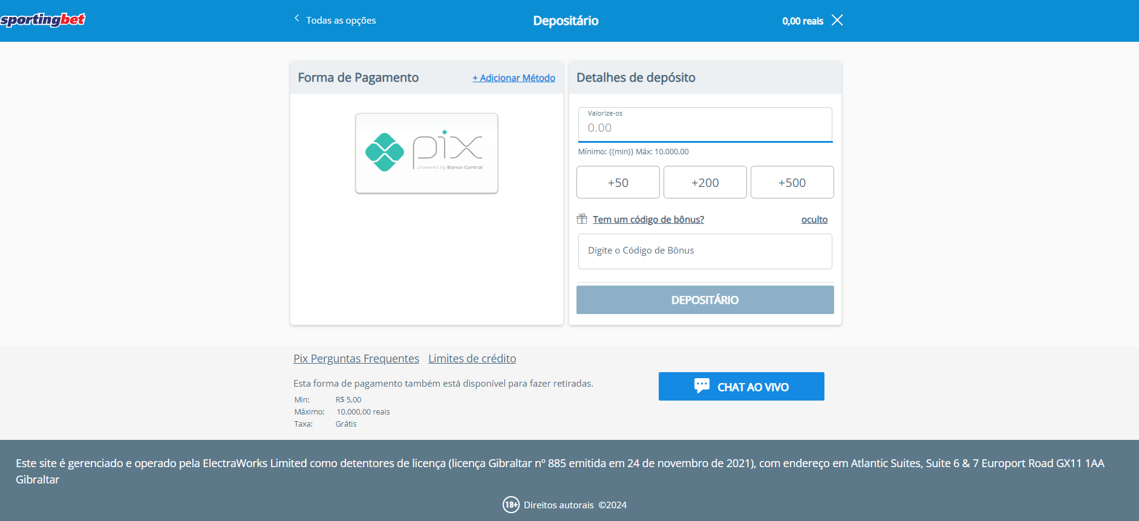
Task: Focus the Valorize-os amount input field
Action: (705, 125)
